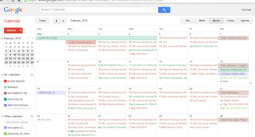Click the red CREATE button
This screenshot has height=137, width=255.
[11, 30]
